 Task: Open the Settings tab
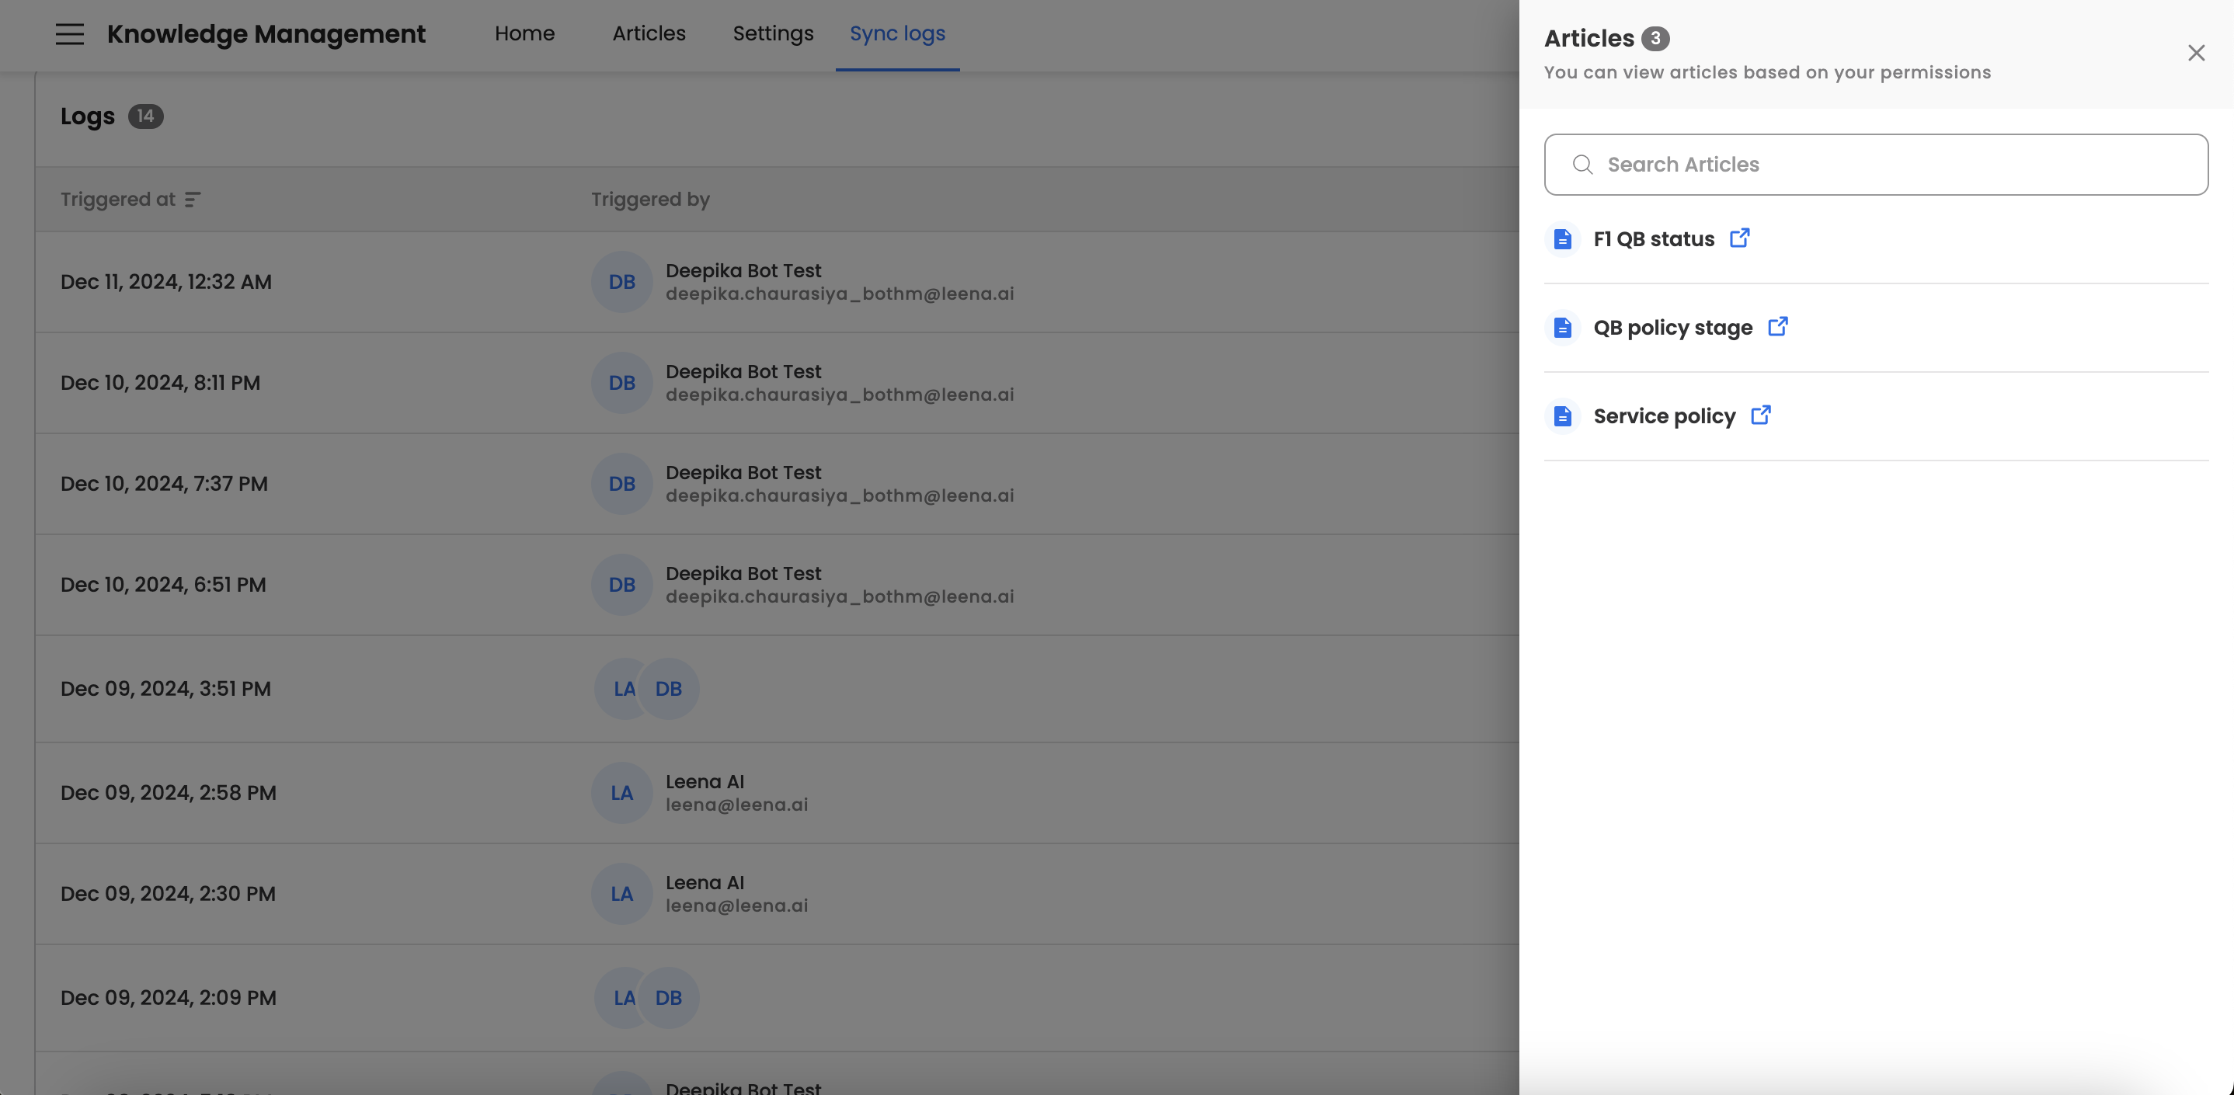(x=772, y=34)
